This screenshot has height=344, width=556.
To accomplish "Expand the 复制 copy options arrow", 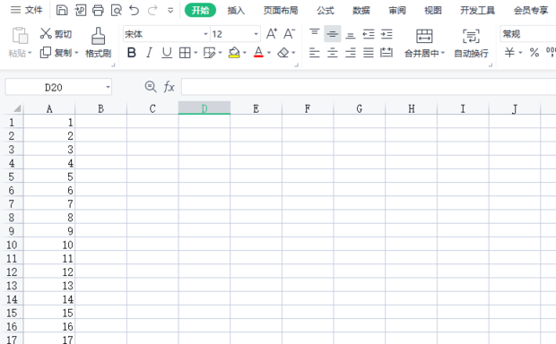I will tap(76, 53).
